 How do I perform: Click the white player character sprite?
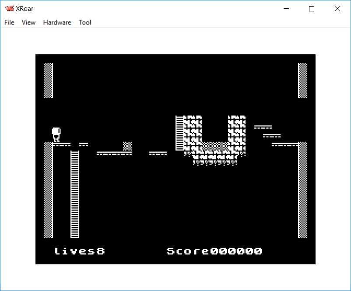click(56, 134)
